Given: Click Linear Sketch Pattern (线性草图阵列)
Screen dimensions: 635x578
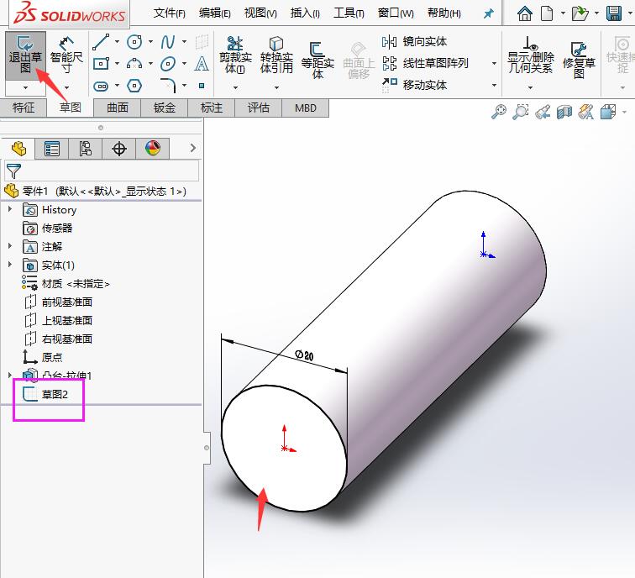Looking at the screenshot, I should 425,63.
